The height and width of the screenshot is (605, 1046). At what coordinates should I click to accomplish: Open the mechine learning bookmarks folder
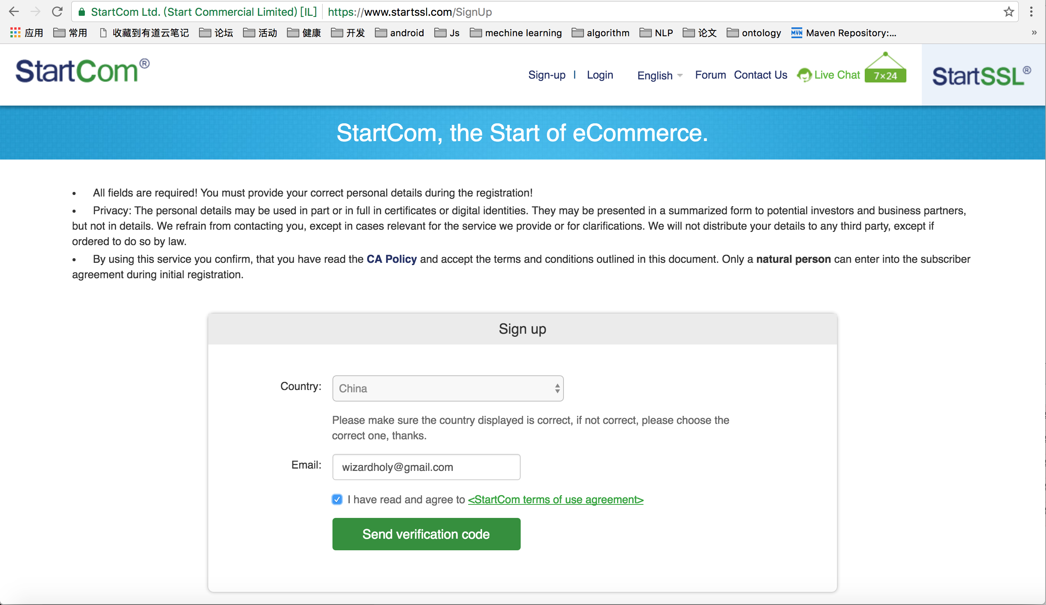pos(516,33)
